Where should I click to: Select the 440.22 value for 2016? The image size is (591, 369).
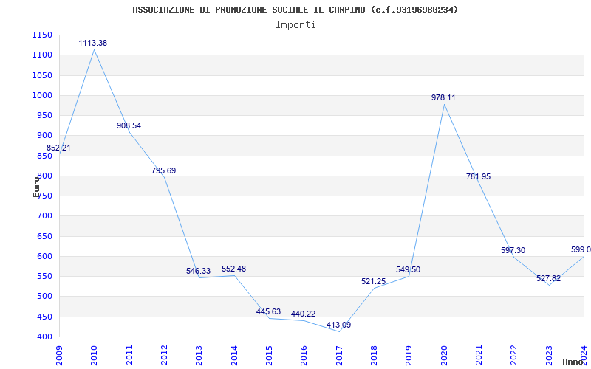tap(303, 314)
